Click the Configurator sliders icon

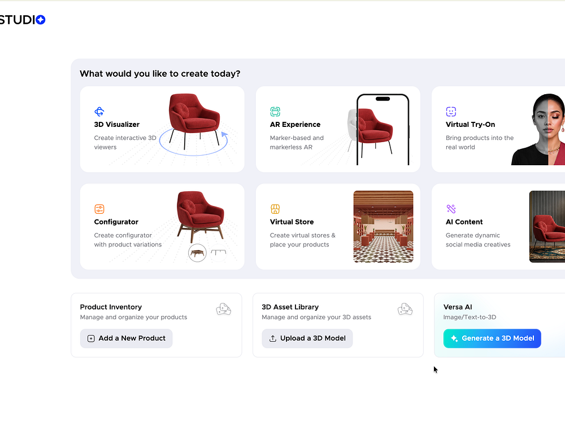pos(99,209)
